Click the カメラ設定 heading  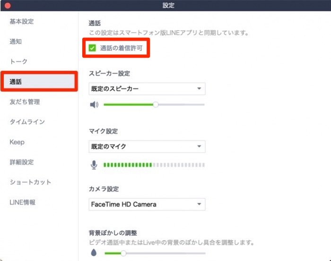pos(104,189)
